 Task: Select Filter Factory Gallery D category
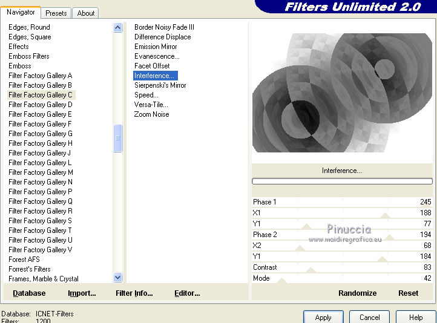tap(41, 105)
